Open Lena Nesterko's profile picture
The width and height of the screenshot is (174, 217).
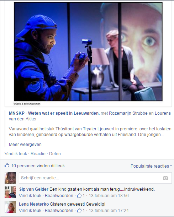(10, 207)
